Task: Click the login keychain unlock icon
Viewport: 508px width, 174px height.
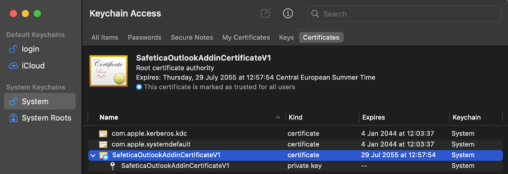Action: click(x=13, y=49)
